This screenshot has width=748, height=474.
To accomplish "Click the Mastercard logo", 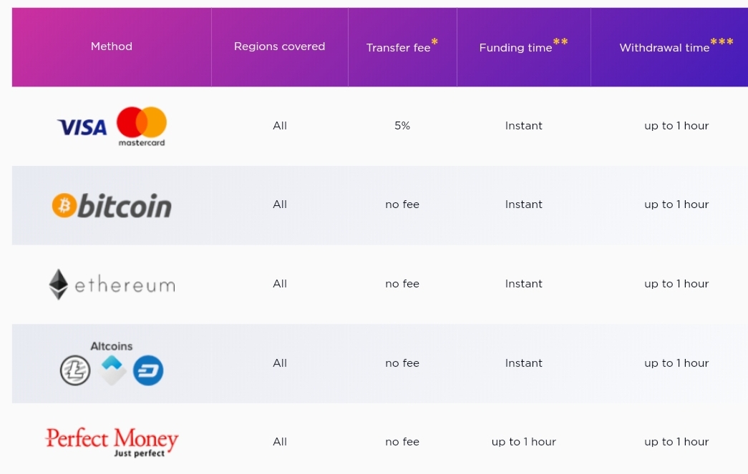I will tap(142, 127).
